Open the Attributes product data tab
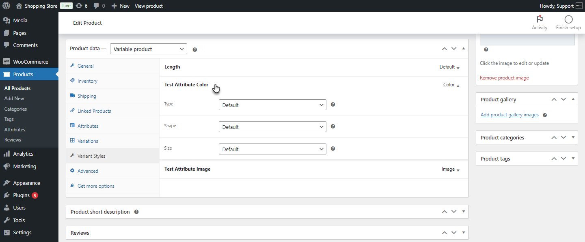The width and height of the screenshot is (585, 242). [113, 126]
